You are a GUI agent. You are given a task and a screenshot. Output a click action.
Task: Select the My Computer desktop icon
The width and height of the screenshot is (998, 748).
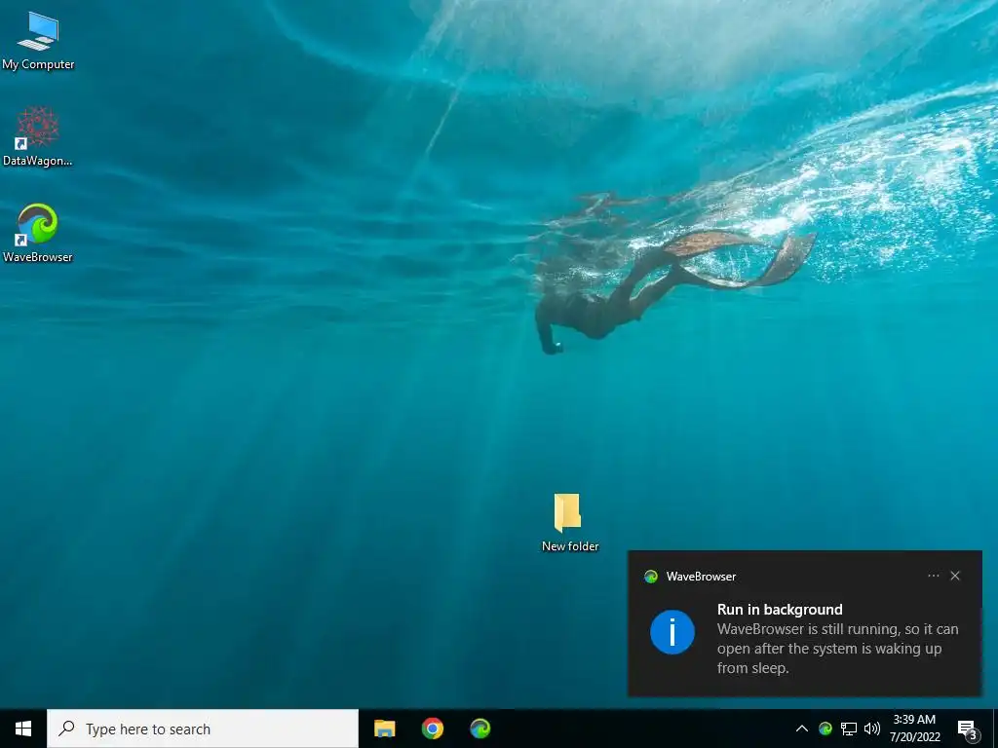point(38,41)
